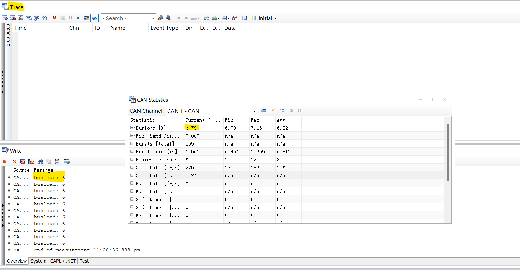
Task: Select the Busload Max value 7.16
Action: (x=257, y=128)
